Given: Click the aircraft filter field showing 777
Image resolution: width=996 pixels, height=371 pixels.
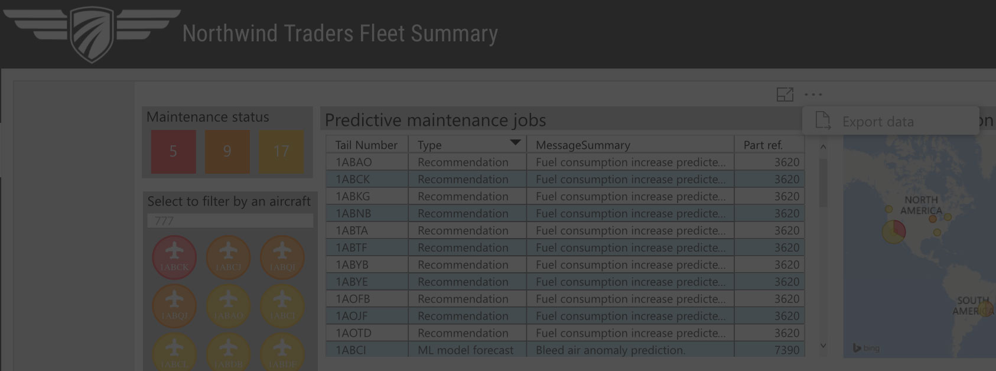Looking at the screenshot, I should pyautogui.click(x=230, y=221).
